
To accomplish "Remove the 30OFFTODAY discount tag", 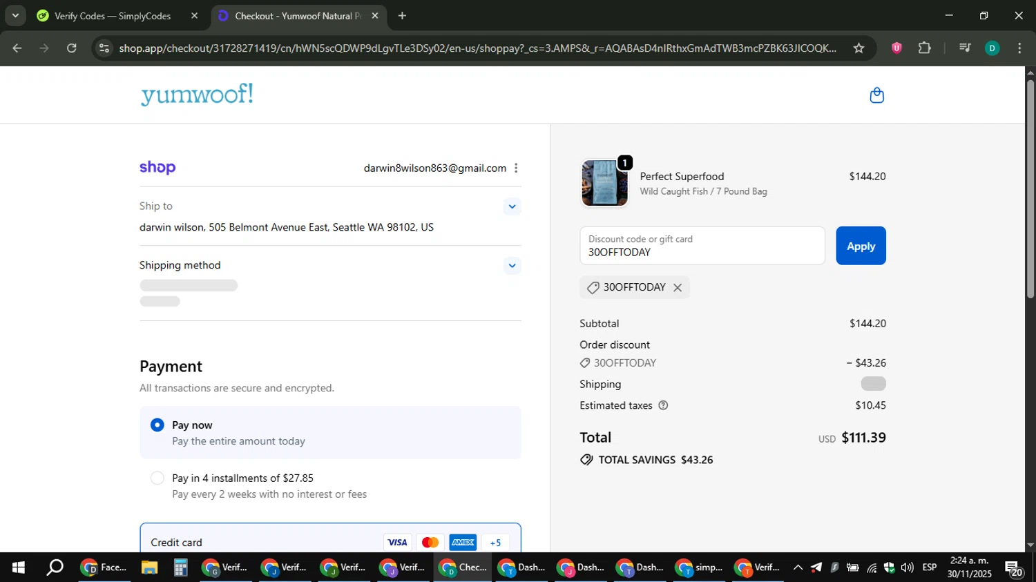I will click(x=678, y=288).
